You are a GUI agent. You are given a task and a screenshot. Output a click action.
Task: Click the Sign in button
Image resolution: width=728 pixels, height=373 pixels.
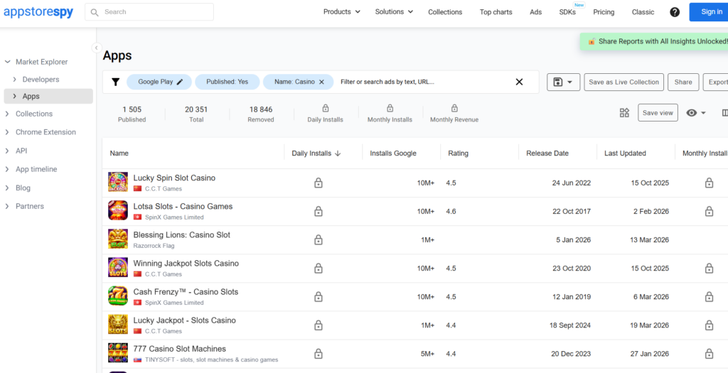709,12
